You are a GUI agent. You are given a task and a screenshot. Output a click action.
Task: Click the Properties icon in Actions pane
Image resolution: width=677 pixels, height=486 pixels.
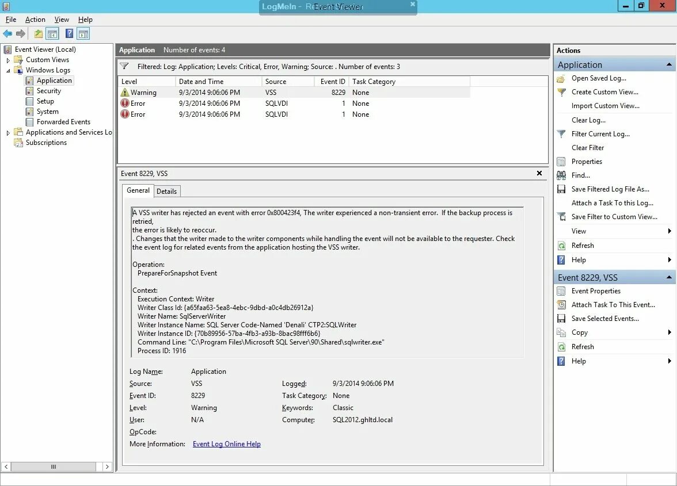click(x=561, y=162)
